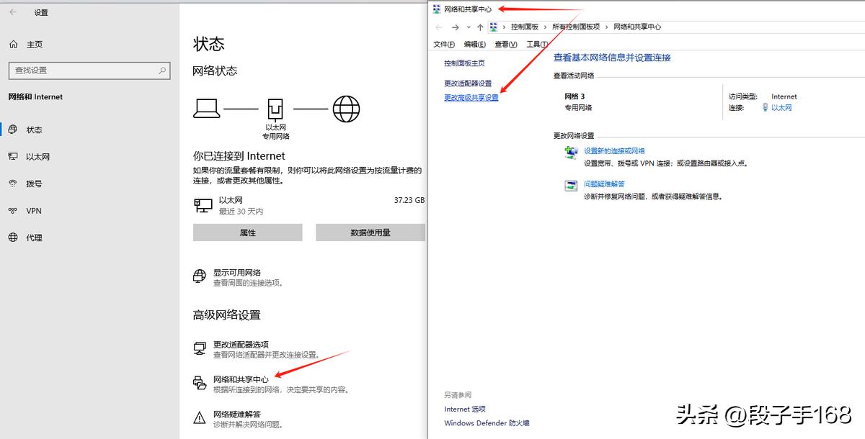Open the 文件 menu

click(443, 43)
